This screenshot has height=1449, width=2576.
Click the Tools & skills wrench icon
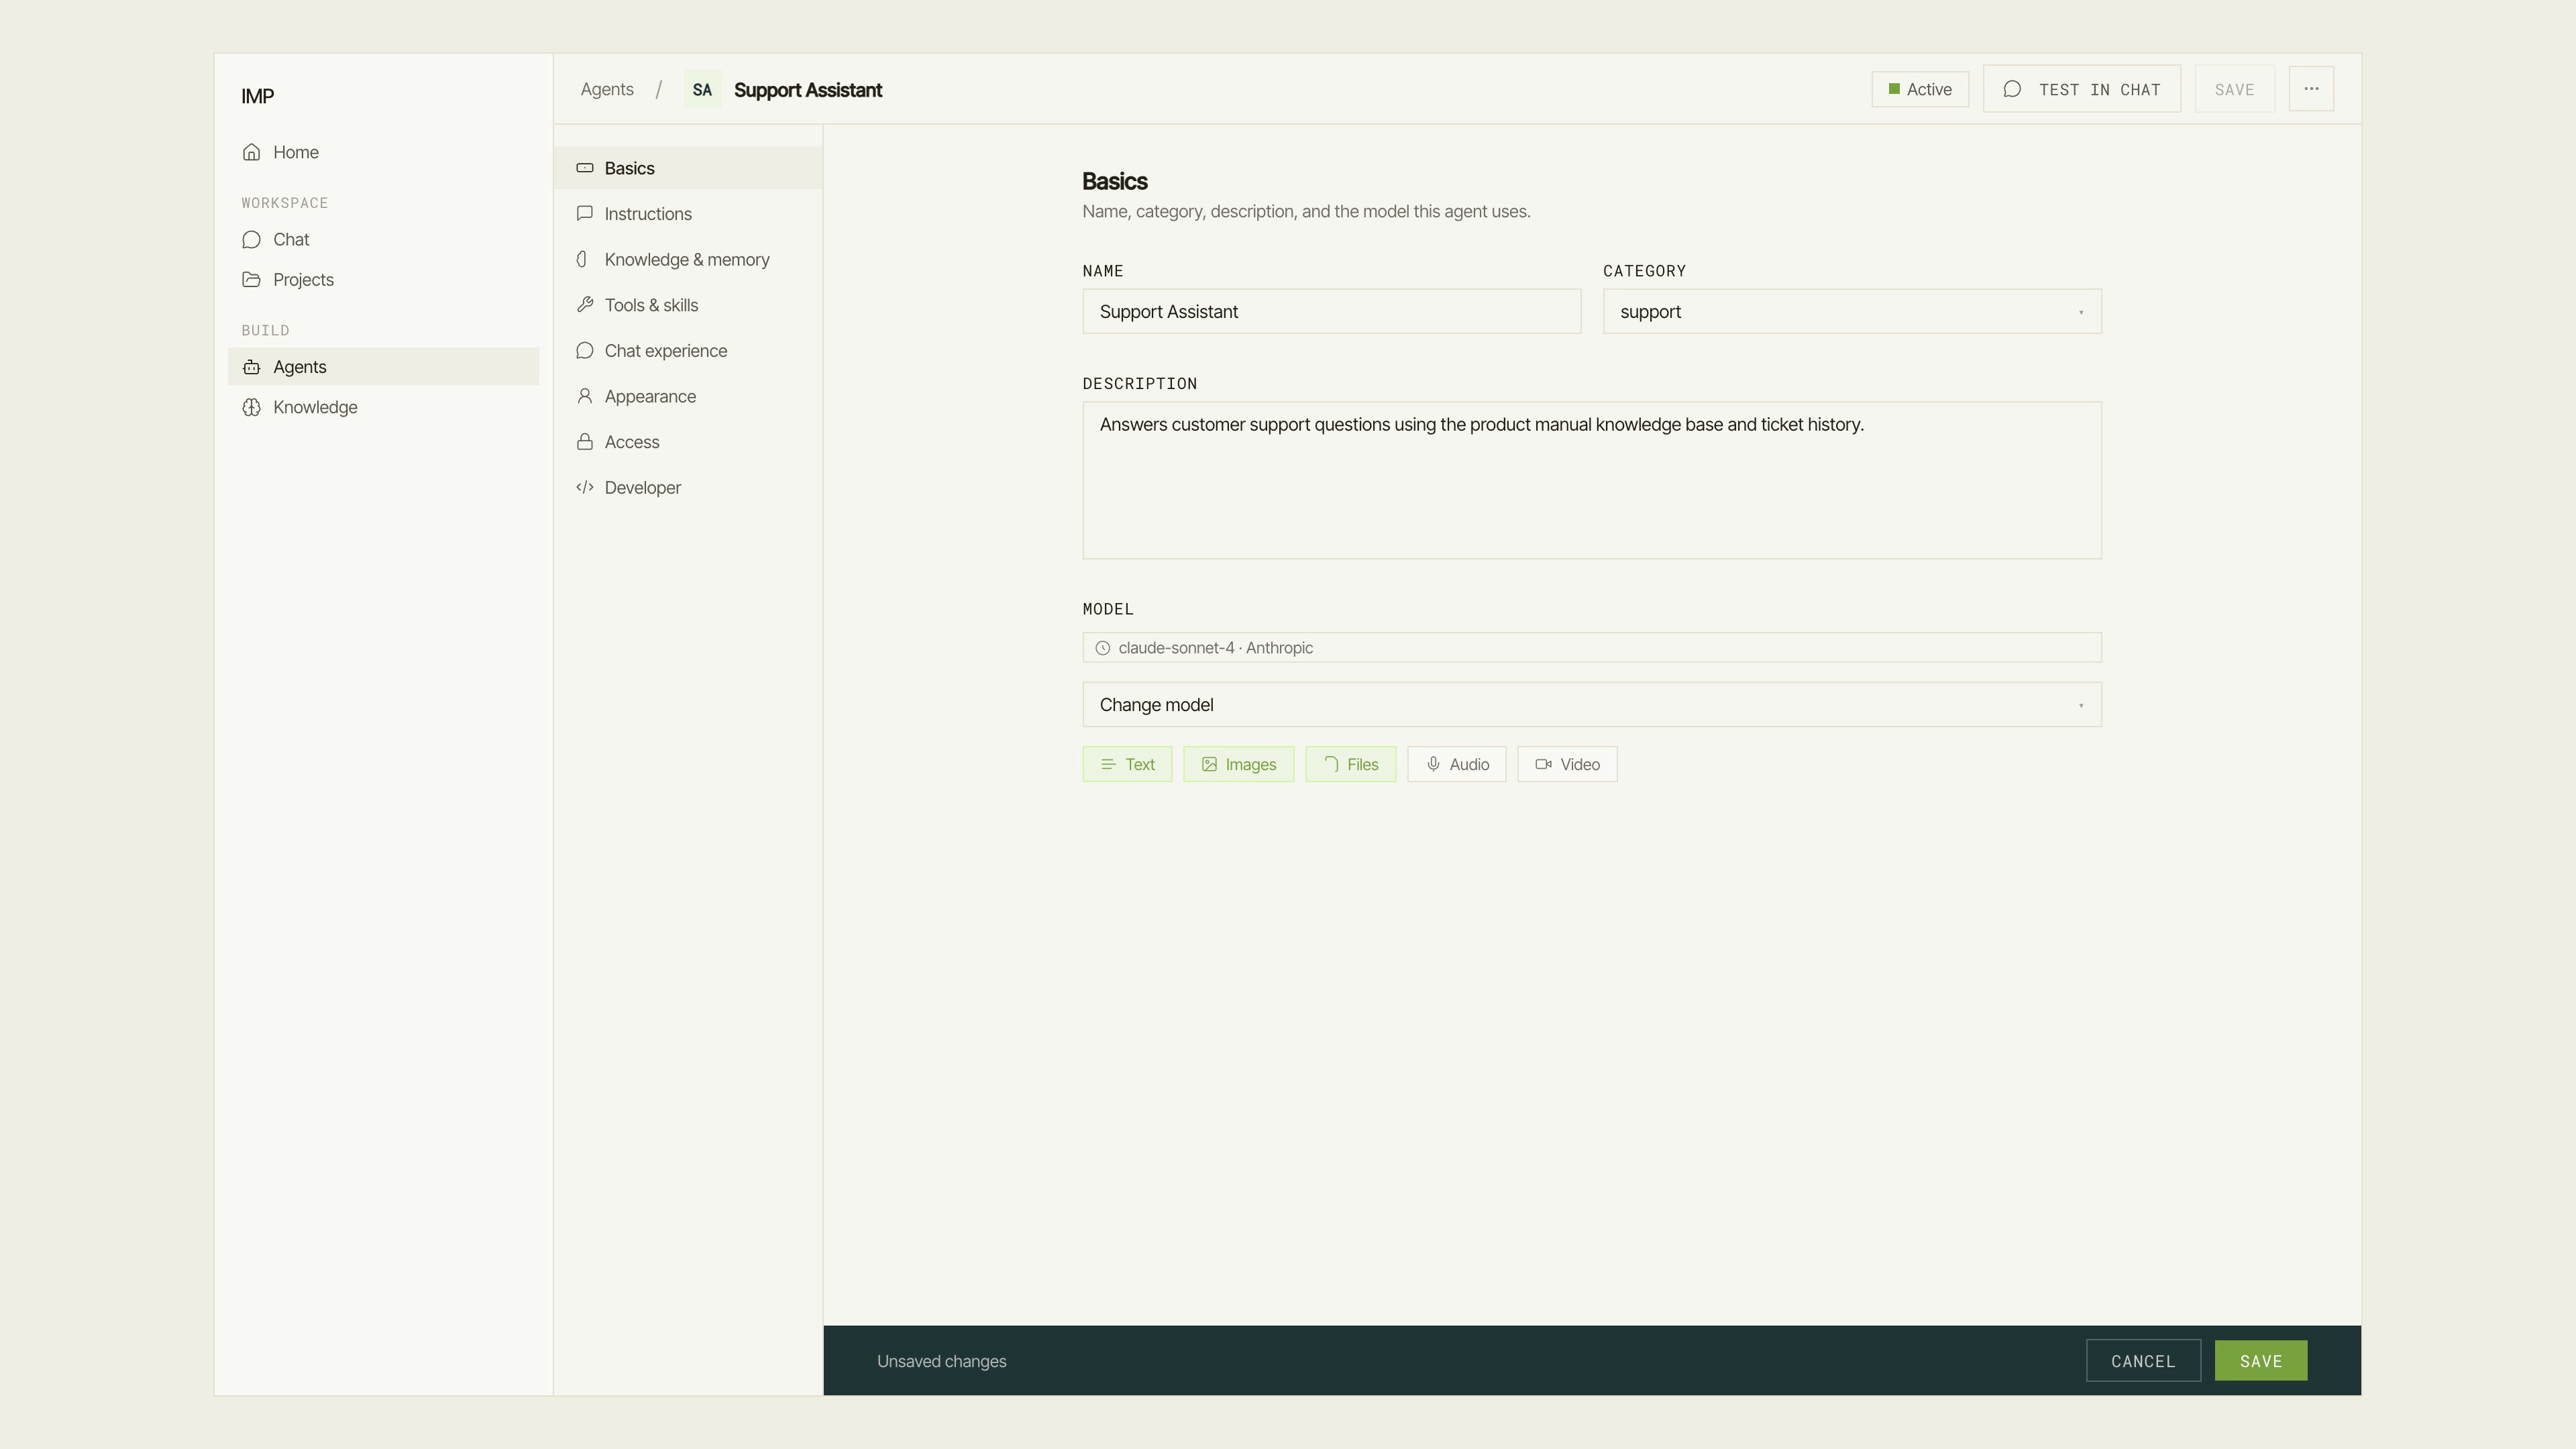click(585, 305)
